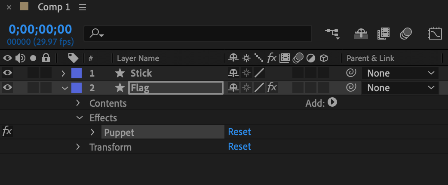
Task: Open the composition mini-flowchart icon
Action: pos(331,33)
